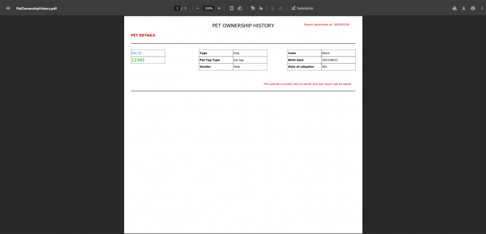Click the Birth date label cell

pos(304,60)
